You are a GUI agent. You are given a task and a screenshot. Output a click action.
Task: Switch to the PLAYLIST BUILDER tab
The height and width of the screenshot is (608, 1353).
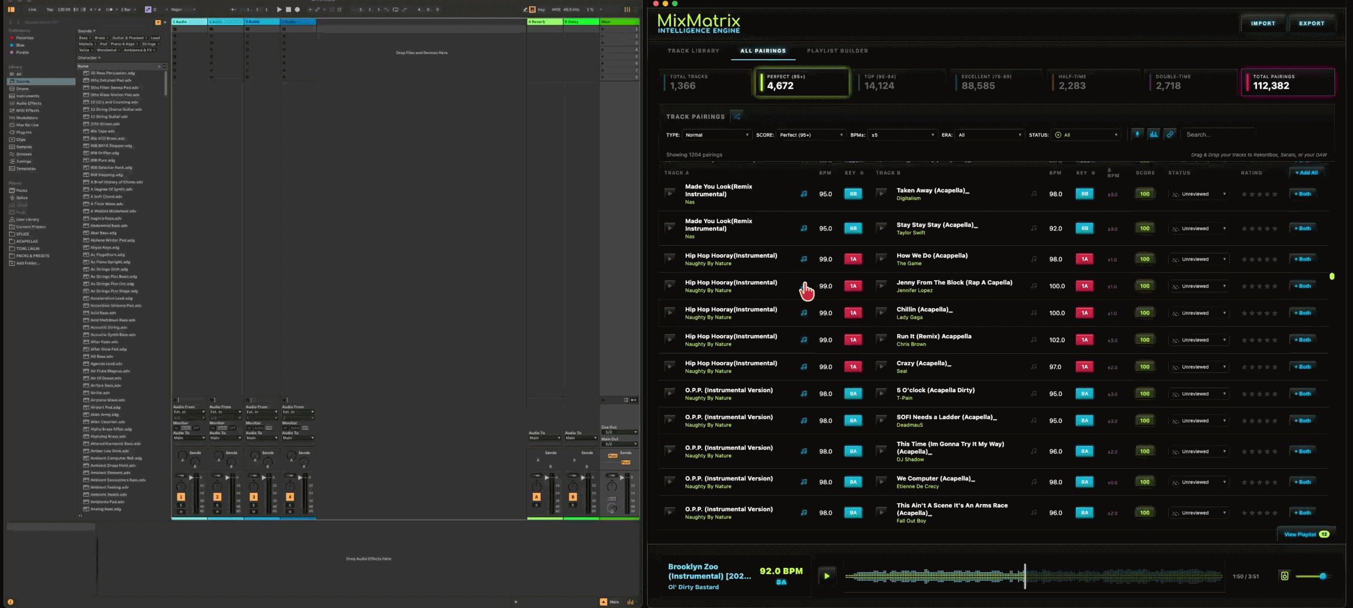[x=838, y=51]
